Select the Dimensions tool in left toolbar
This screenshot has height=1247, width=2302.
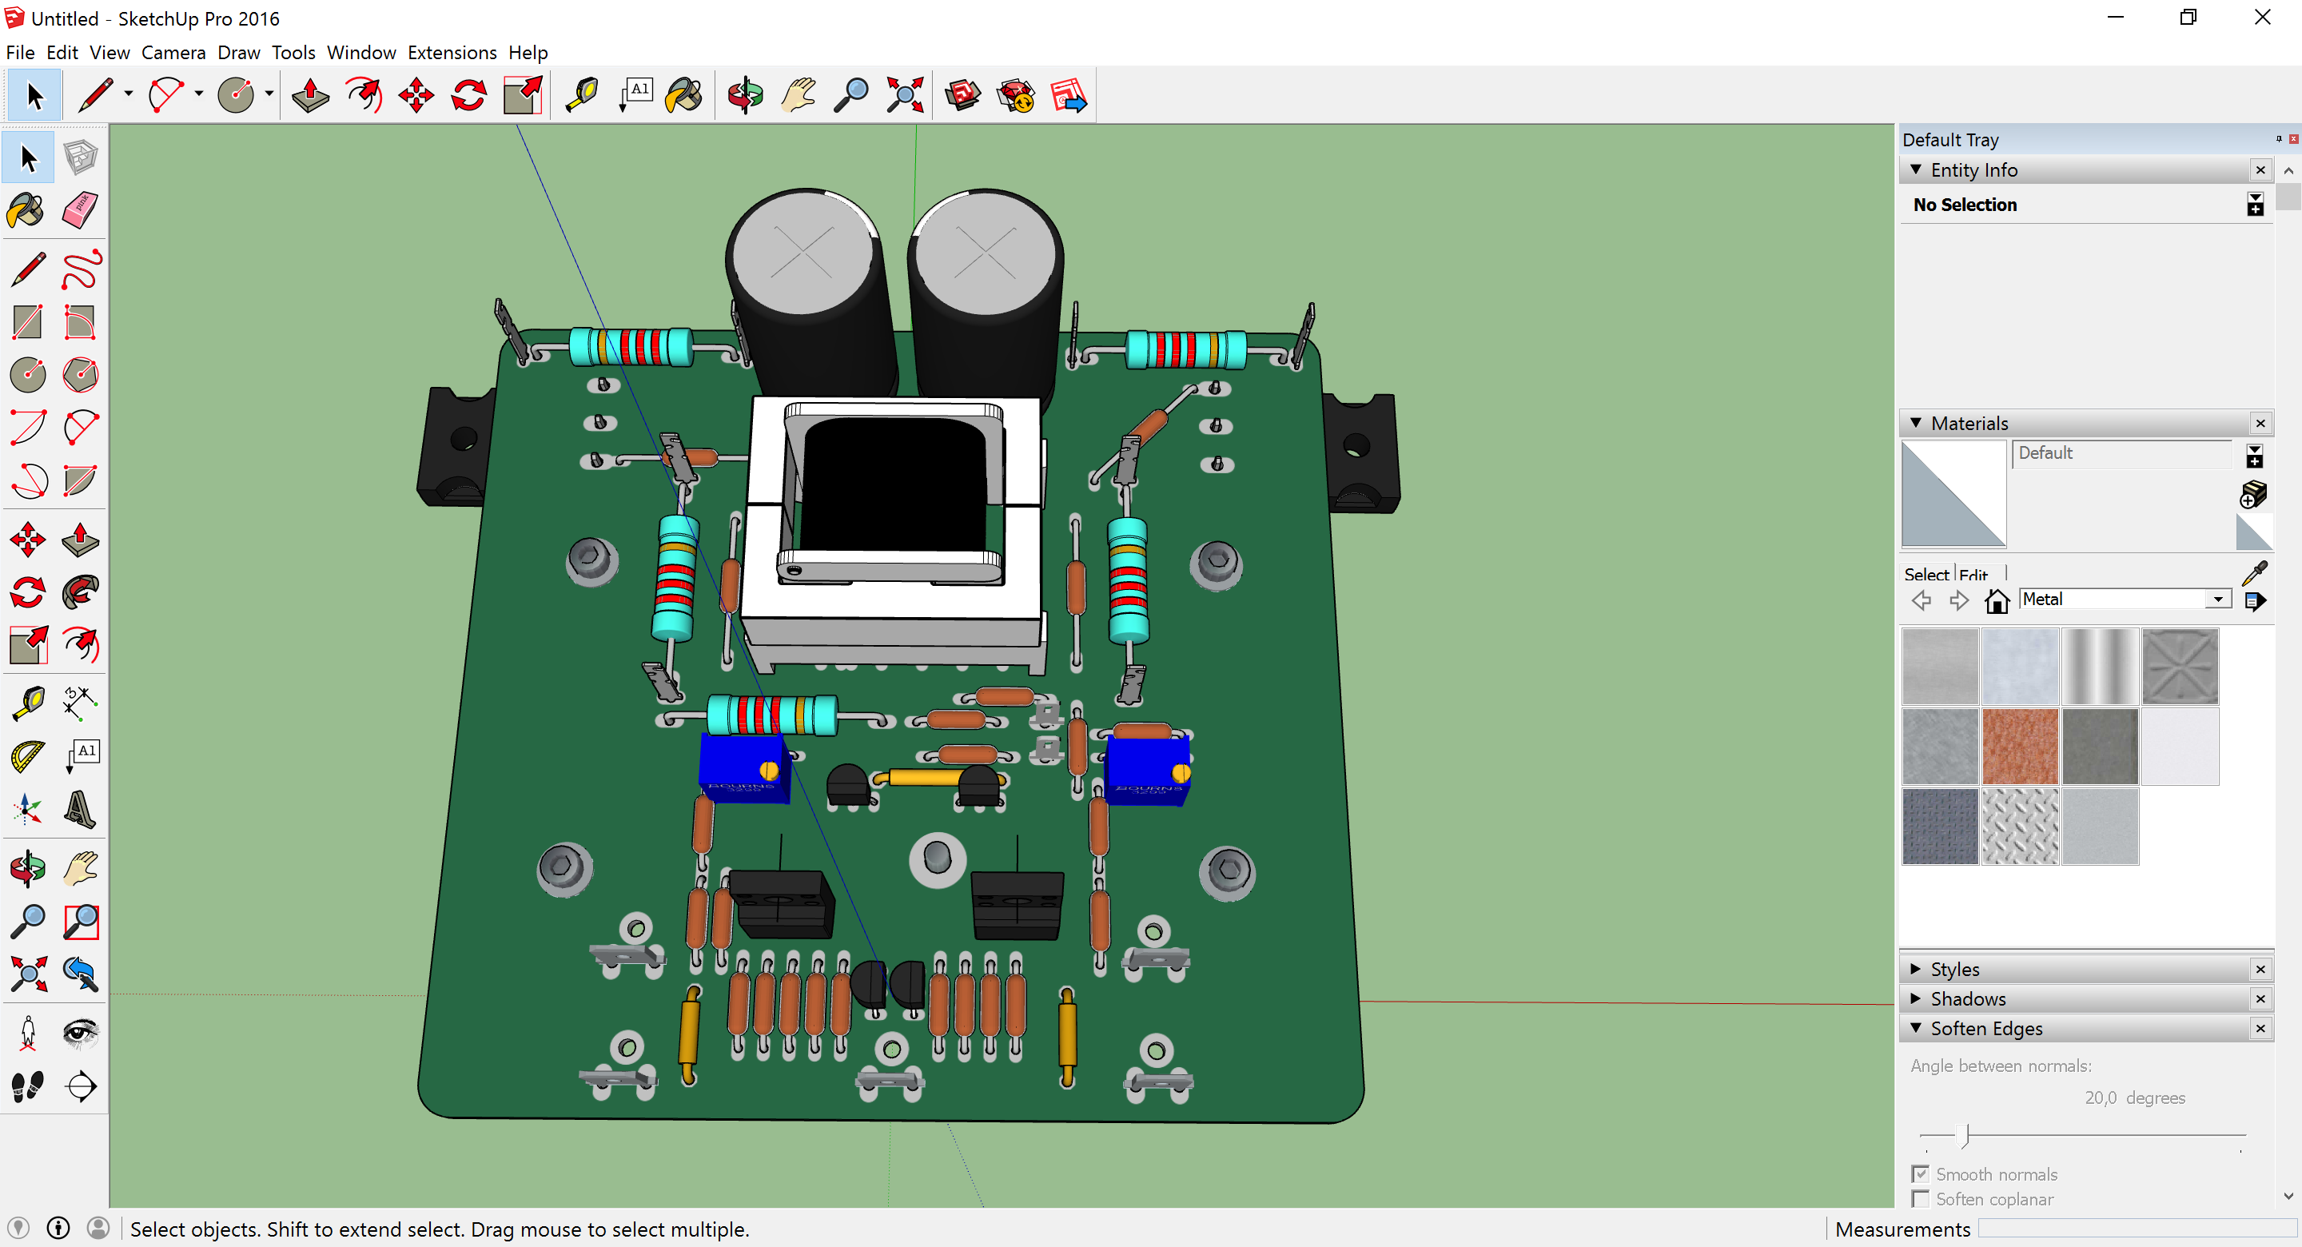pyautogui.click(x=81, y=704)
